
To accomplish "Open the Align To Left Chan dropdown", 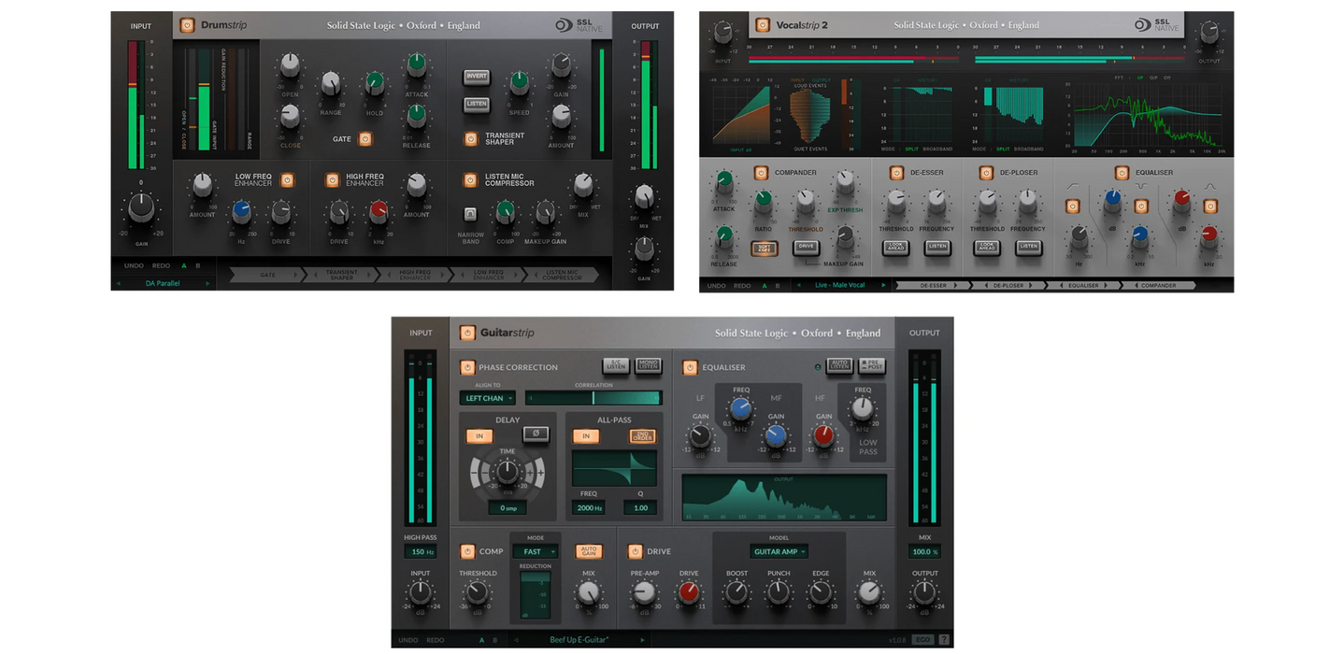I will pyautogui.click(x=487, y=398).
